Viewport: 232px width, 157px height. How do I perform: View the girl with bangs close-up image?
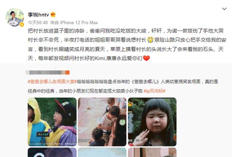152,122
